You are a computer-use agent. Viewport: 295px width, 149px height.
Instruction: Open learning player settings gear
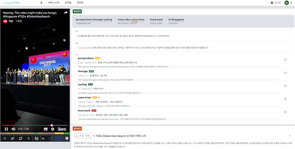pyautogui.click(x=67, y=138)
